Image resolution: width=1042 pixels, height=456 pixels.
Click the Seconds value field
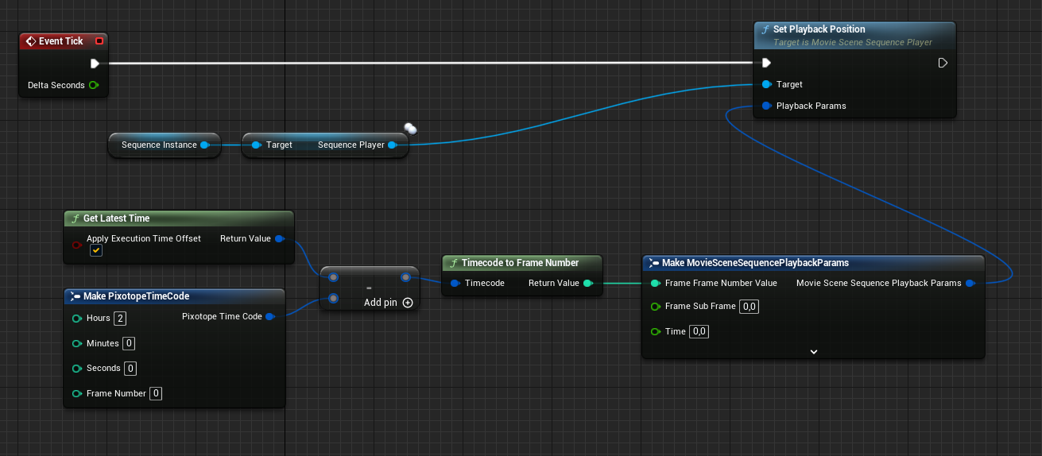click(x=130, y=368)
